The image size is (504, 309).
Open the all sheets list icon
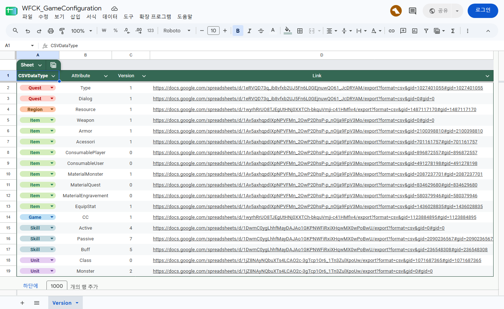point(37,303)
